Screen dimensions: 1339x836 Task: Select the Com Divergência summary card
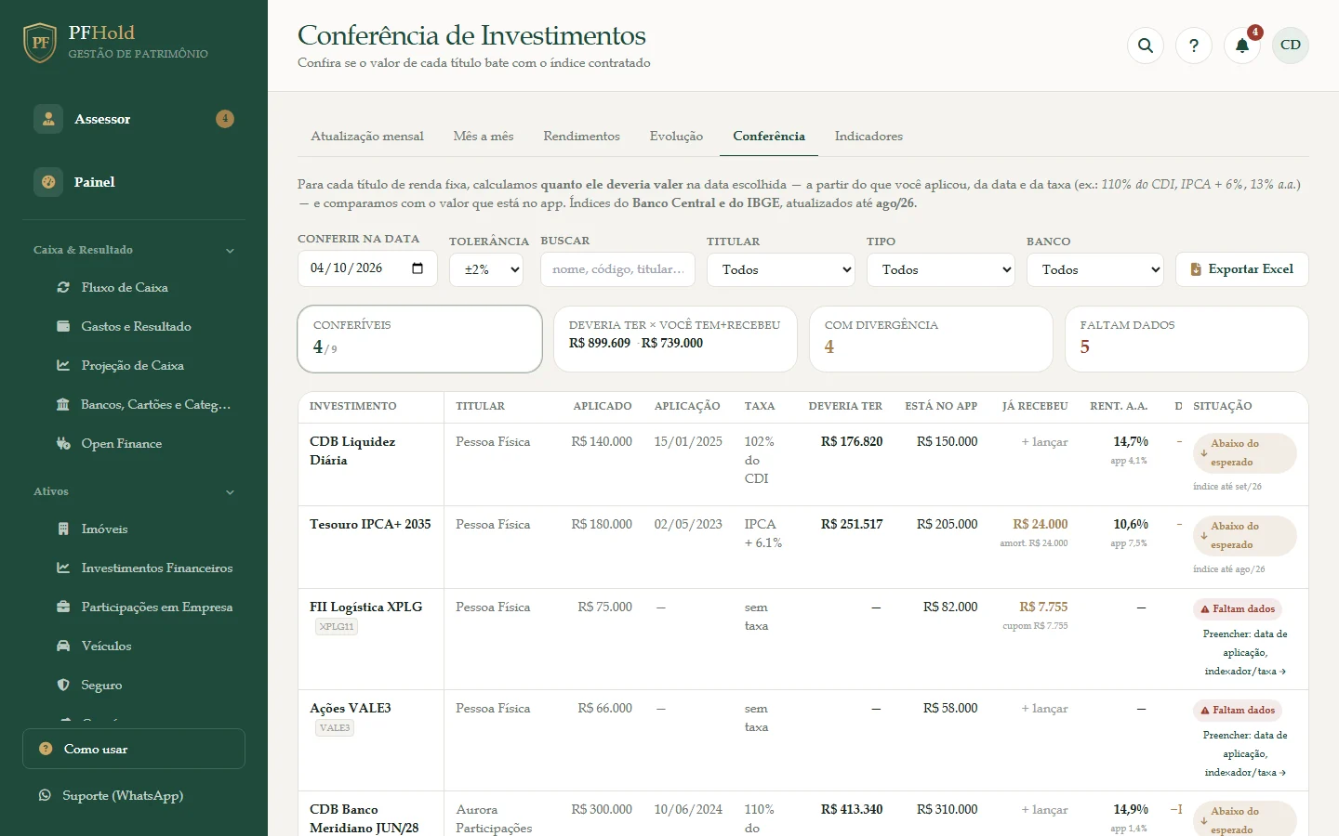point(931,339)
